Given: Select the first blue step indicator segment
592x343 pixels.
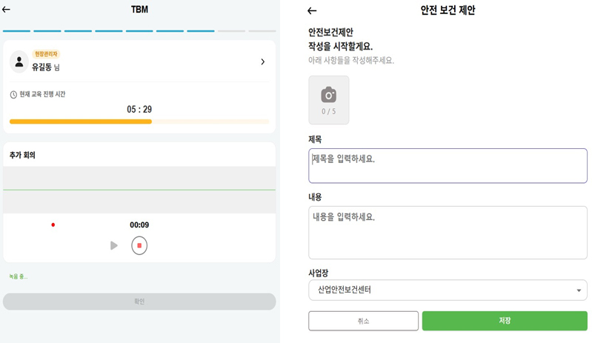Looking at the screenshot, I should pos(17,31).
